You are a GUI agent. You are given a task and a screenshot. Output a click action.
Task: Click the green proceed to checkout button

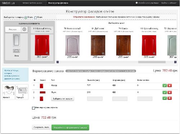click(70, 128)
